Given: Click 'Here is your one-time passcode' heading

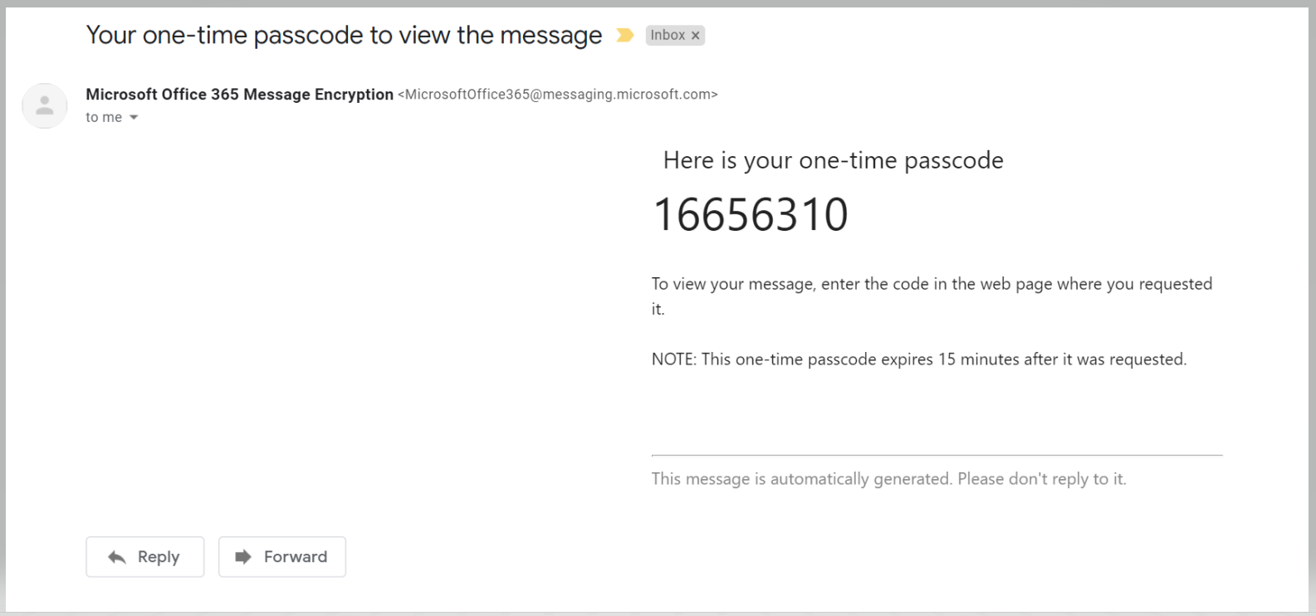Looking at the screenshot, I should click(x=833, y=160).
